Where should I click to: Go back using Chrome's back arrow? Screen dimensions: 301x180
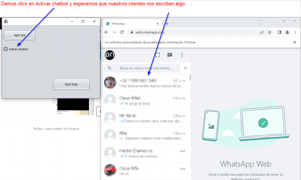click(106, 32)
